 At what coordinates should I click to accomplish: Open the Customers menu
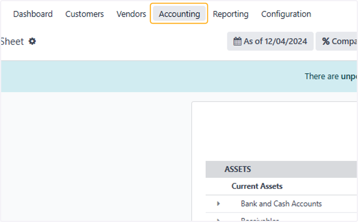(x=84, y=14)
